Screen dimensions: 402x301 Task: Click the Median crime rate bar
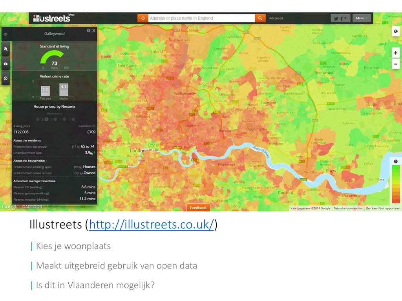[64, 90]
